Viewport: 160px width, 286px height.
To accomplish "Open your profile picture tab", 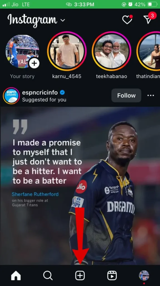I will pos(144,275).
